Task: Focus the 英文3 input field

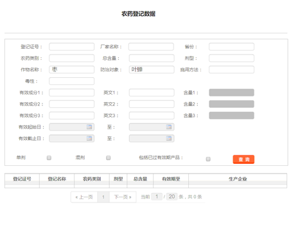Action: tap(152, 116)
